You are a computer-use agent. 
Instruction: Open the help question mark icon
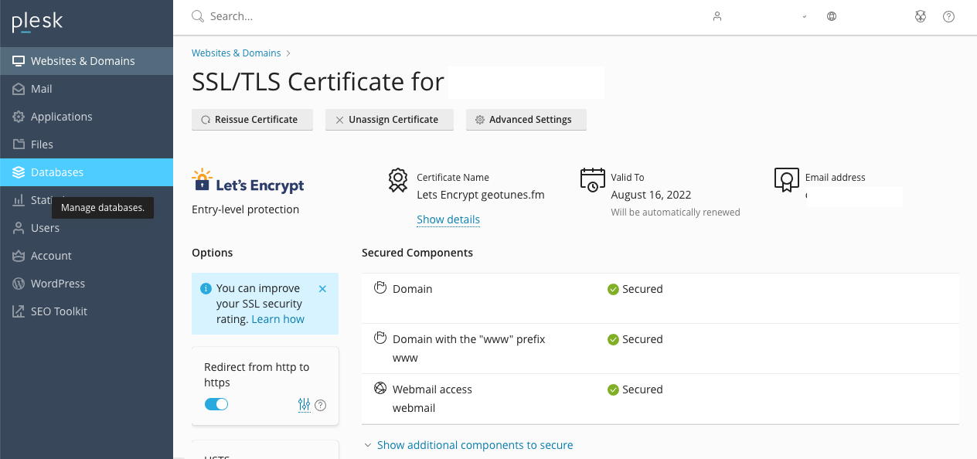949,16
